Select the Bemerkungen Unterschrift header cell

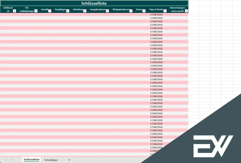click(x=177, y=9)
